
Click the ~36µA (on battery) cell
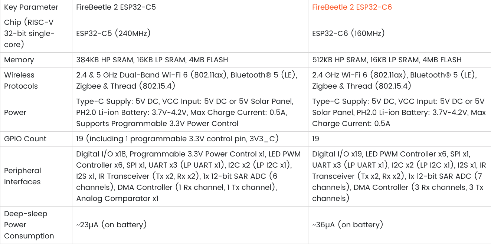(x=347, y=225)
